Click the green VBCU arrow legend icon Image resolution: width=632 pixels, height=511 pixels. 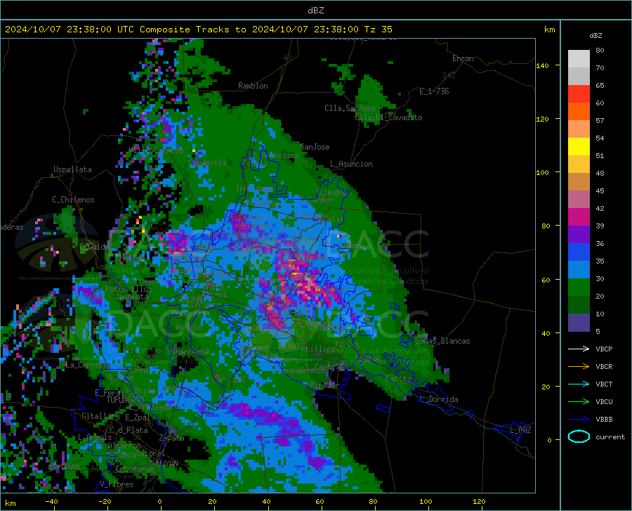tap(579, 401)
